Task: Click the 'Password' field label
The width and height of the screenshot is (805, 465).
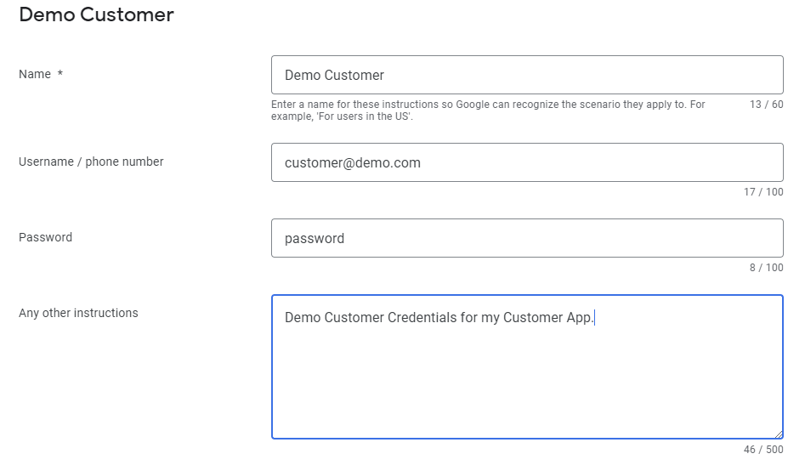Action: tap(45, 237)
